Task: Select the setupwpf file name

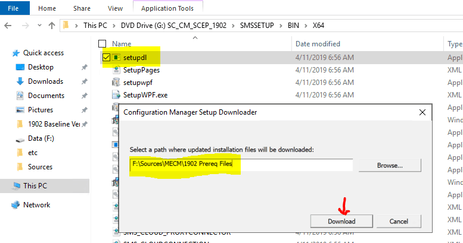Action: (138, 83)
